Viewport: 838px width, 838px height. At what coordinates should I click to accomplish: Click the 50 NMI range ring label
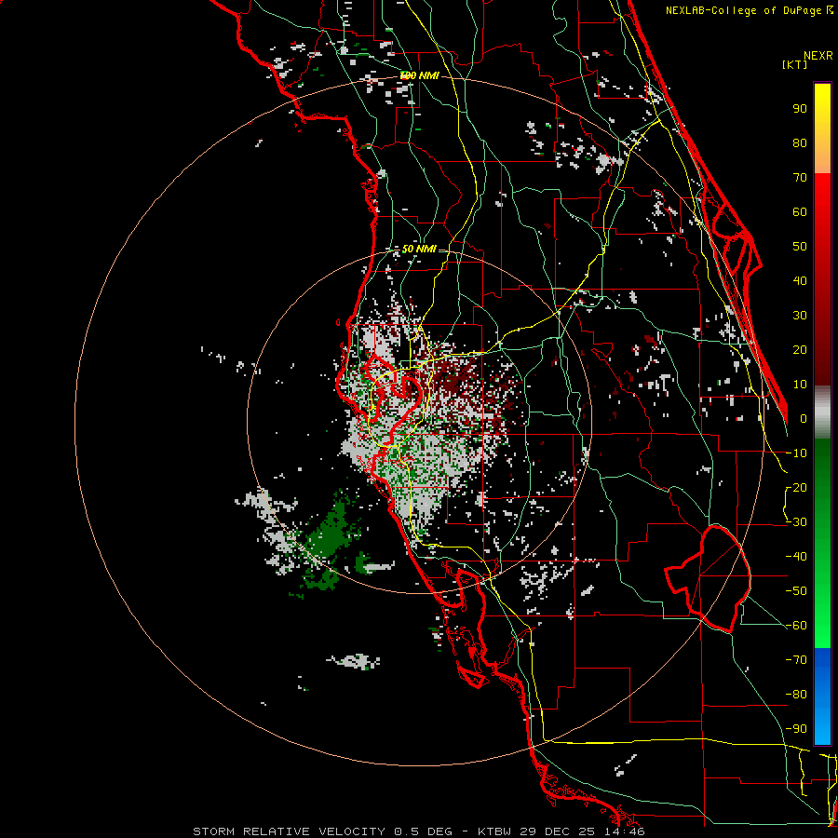(x=419, y=250)
